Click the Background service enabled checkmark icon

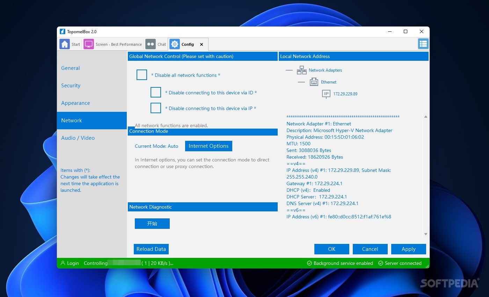[309, 263]
